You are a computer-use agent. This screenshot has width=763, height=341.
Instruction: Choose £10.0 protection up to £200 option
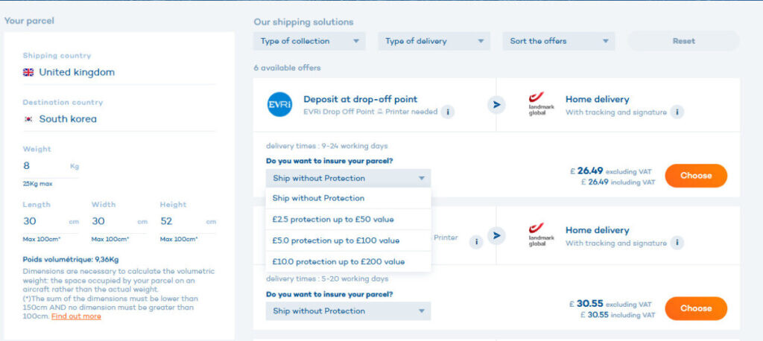click(338, 261)
